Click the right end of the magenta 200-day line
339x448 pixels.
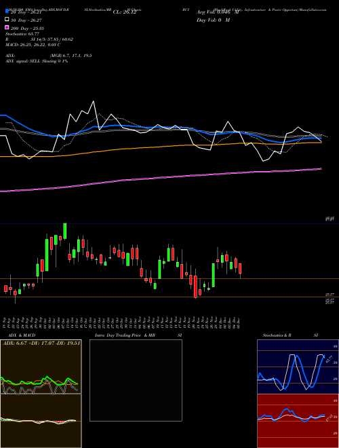(x=321, y=169)
